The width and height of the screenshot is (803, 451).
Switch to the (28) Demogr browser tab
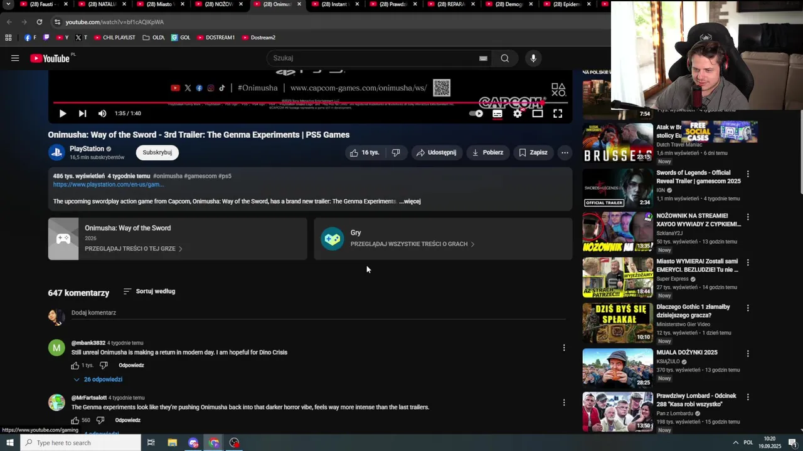509,4
